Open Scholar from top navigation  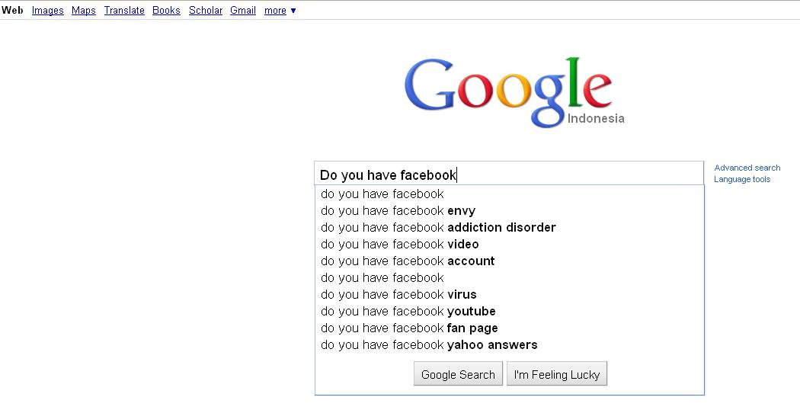[206, 10]
